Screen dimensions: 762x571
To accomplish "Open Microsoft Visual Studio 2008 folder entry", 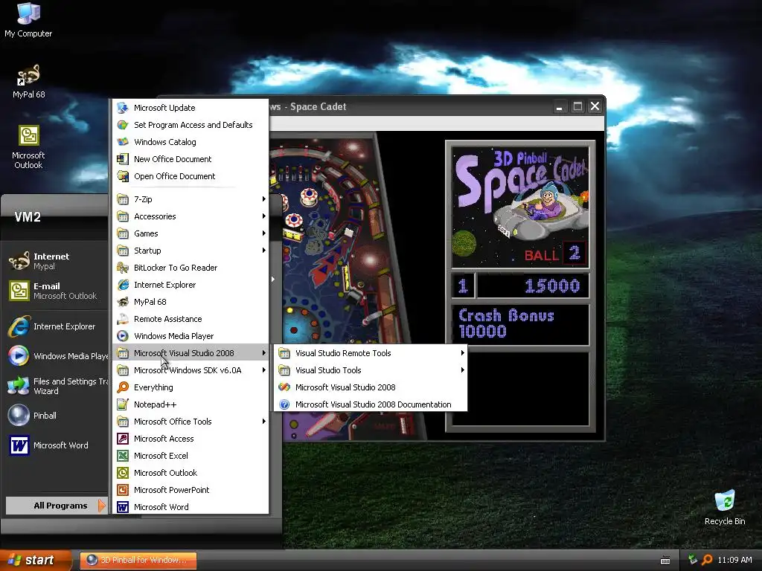I will [x=190, y=353].
